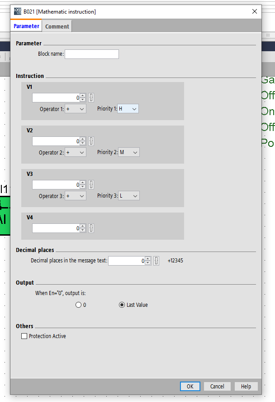Click the V4 value input field

coord(56,228)
